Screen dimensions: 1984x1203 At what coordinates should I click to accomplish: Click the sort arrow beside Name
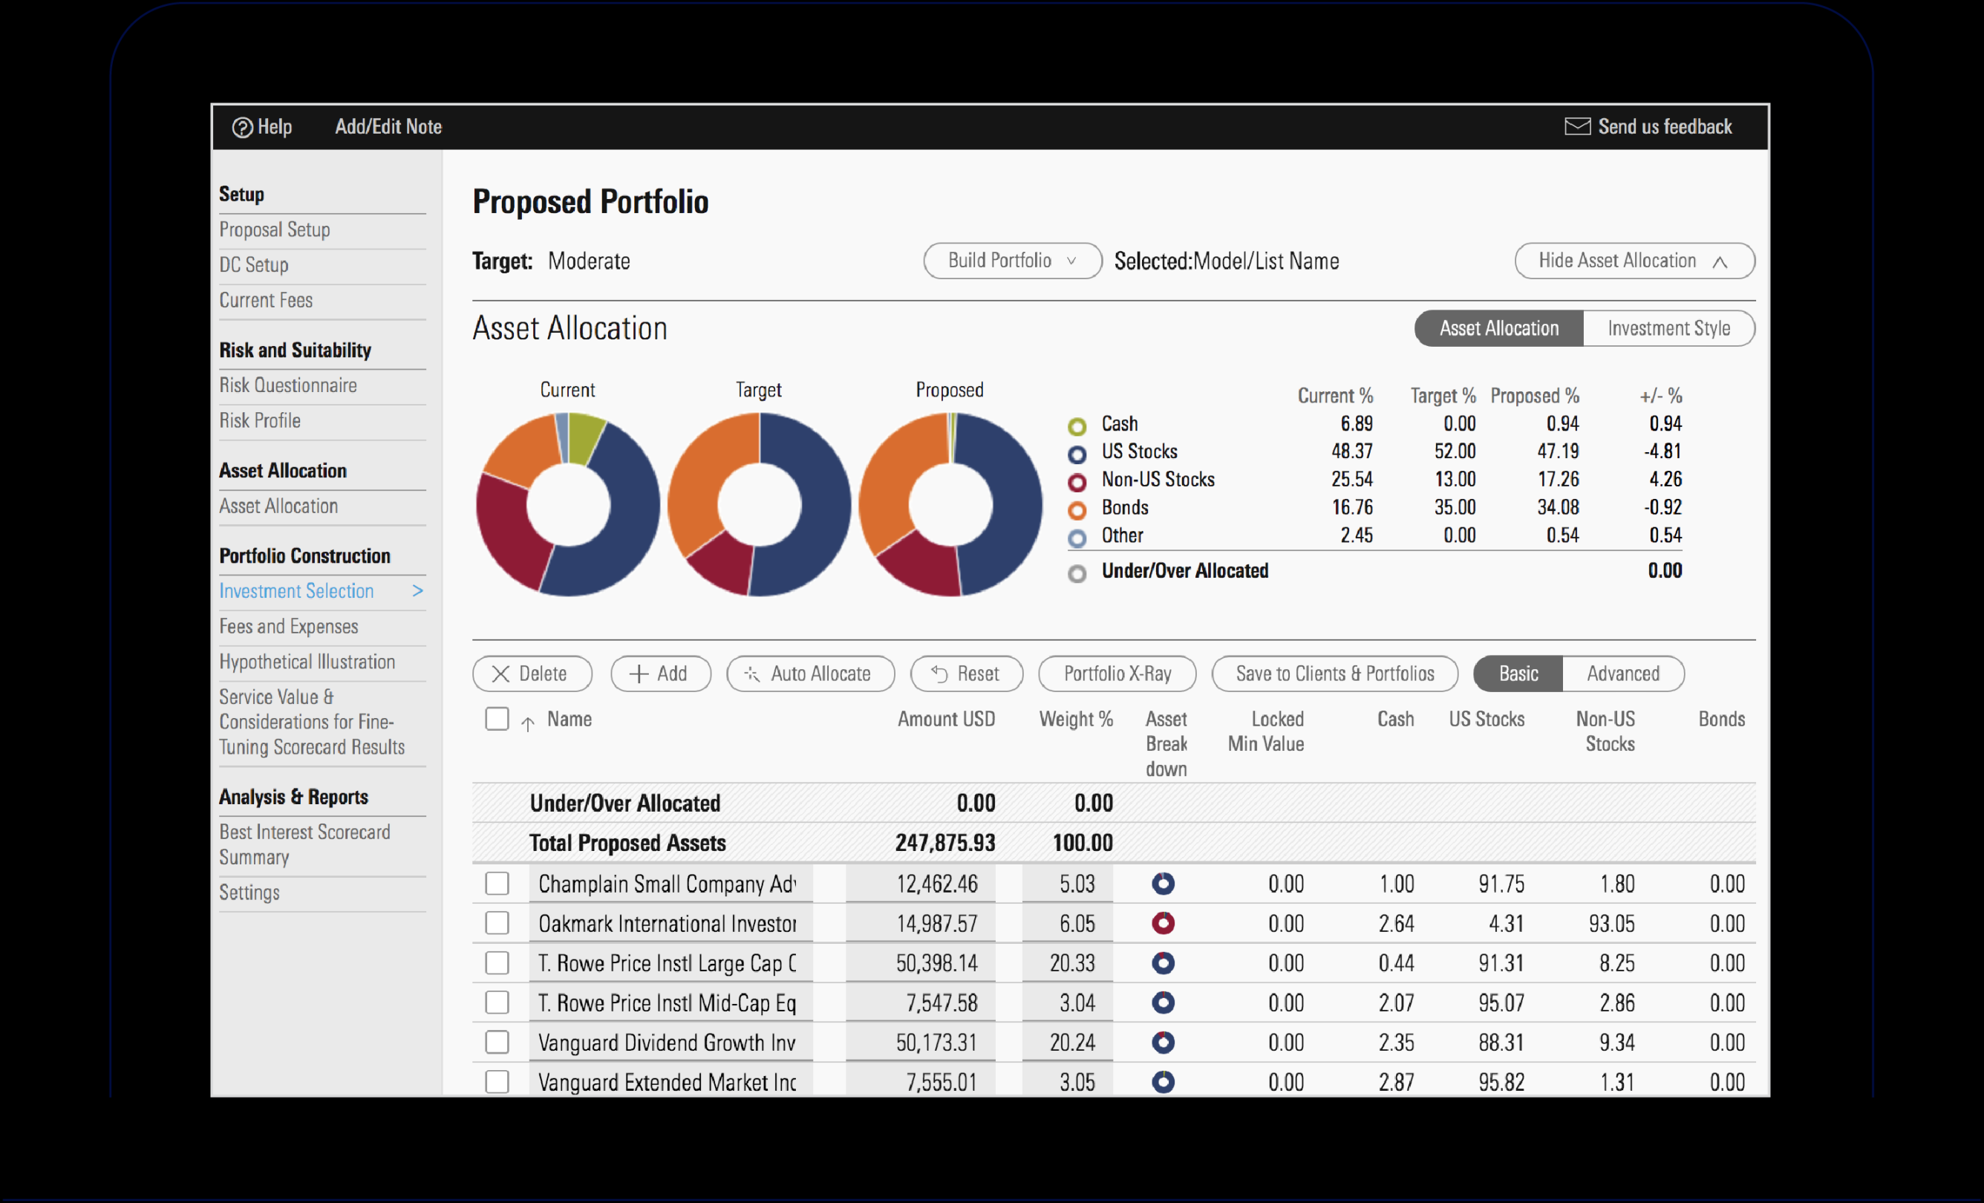click(527, 723)
